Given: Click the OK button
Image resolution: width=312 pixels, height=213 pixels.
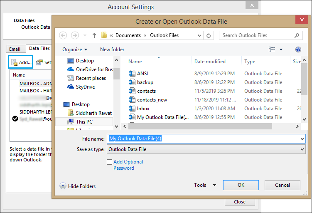Looking at the screenshot, I should pyautogui.click(x=241, y=185).
